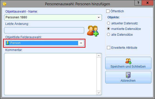Click the highlighted Person entry text

tap(15, 43)
